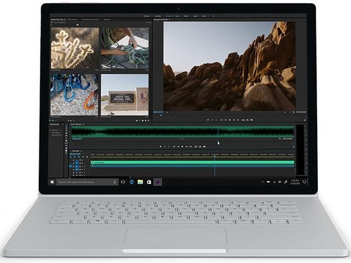
Task: Play the clip in the Source monitor
Action: coord(182,147)
